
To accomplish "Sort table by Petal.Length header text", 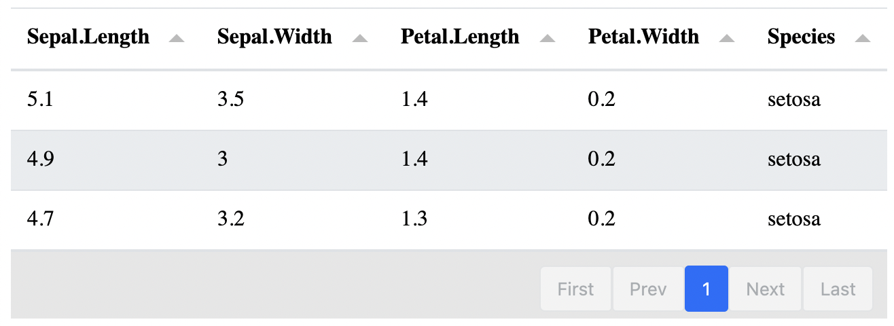I will pos(460,37).
